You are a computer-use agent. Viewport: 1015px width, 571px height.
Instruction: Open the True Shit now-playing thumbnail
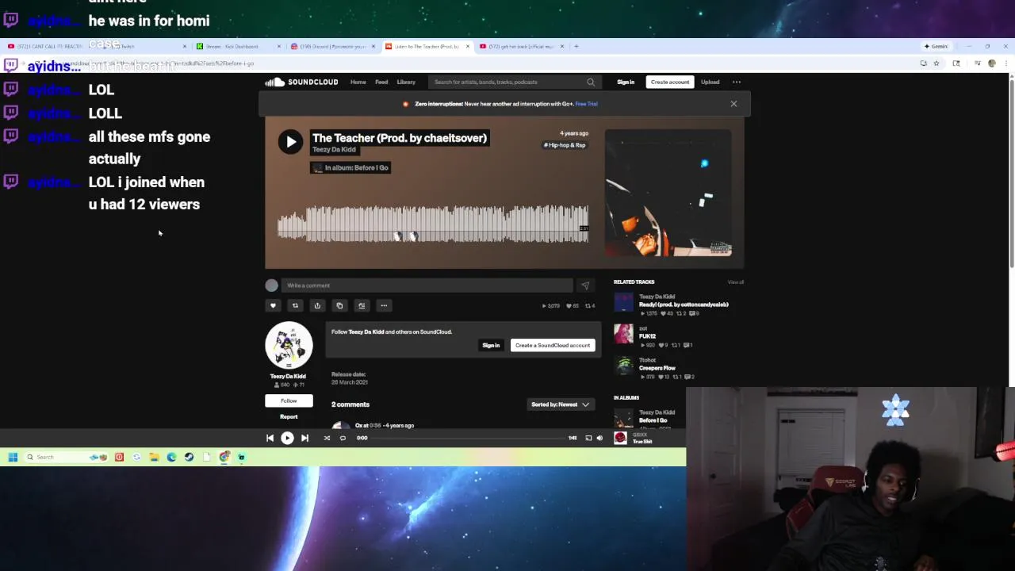tap(620, 438)
